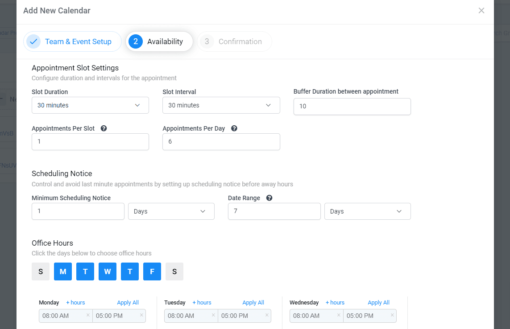
Task: Clear Monday start time 08:00 AM
Action: [x=88, y=315]
